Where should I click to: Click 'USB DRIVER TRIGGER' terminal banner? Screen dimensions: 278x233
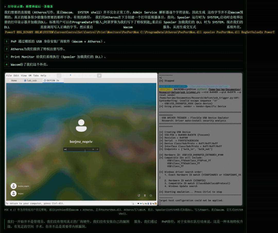tap(195, 118)
